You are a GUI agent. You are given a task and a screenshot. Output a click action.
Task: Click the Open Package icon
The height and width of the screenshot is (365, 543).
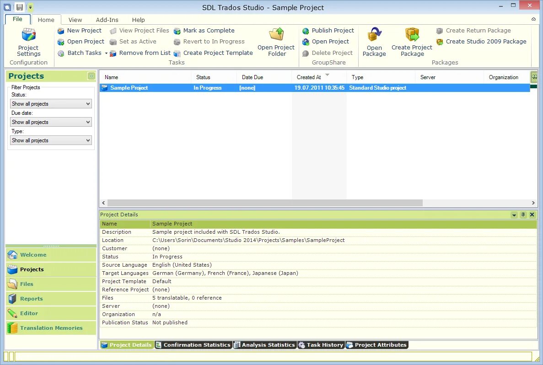click(374, 35)
